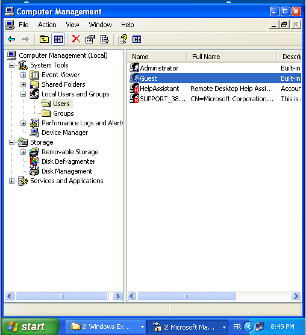
Task: Click the Event Viewer tree icon
Action: [34, 75]
